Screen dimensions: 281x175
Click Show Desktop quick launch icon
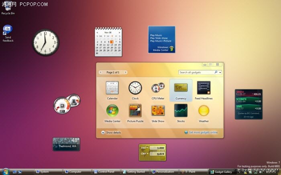(x=15, y=172)
